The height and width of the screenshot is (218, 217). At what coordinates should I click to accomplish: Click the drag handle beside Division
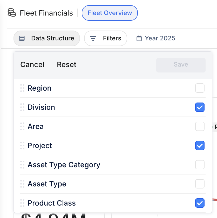click(x=23, y=107)
